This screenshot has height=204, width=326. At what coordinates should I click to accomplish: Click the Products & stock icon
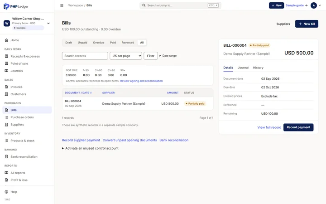[6, 141]
